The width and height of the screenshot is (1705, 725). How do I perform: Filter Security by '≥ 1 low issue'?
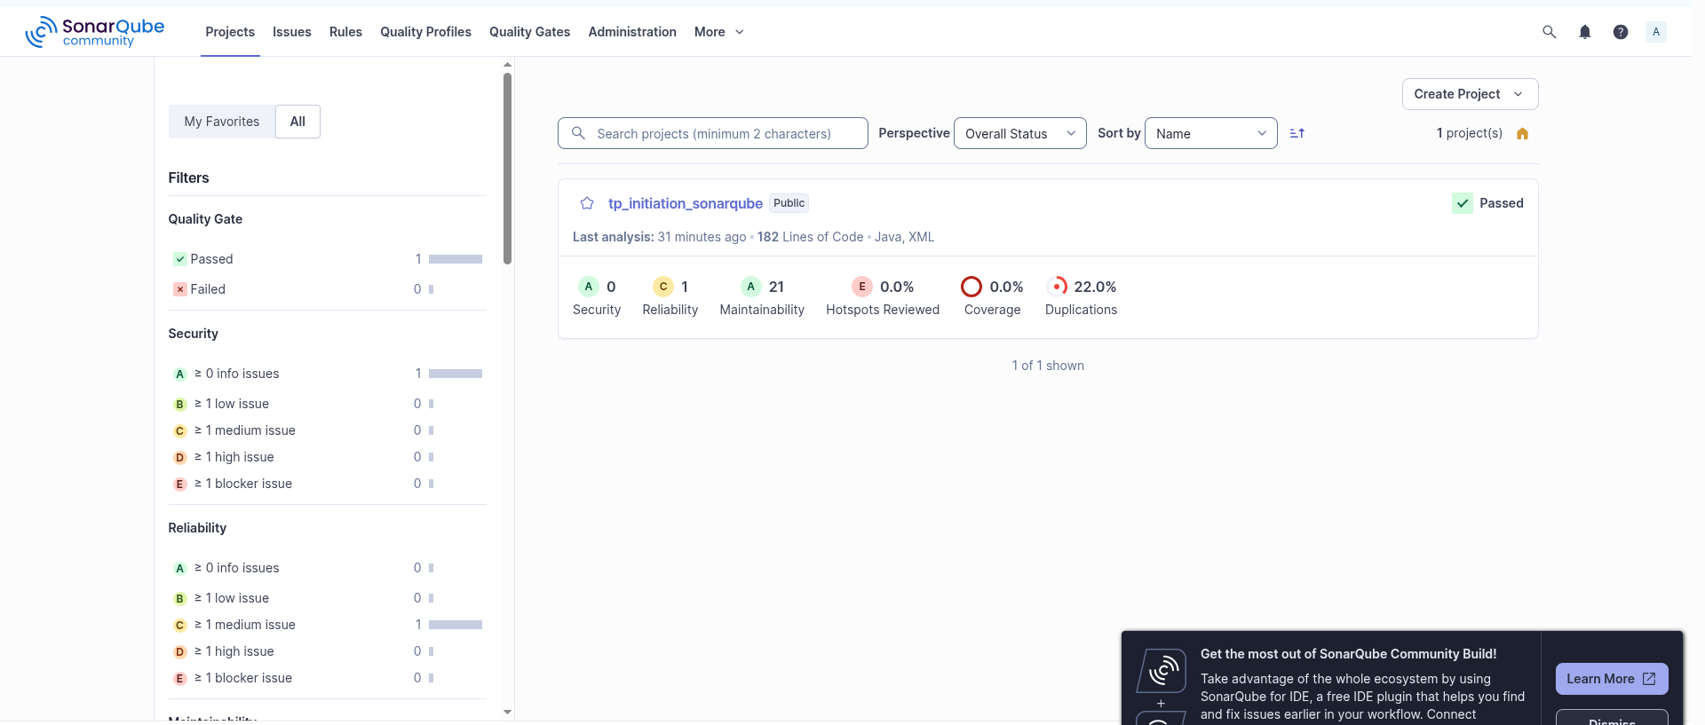pyautogui.click(x=327, y=404)
